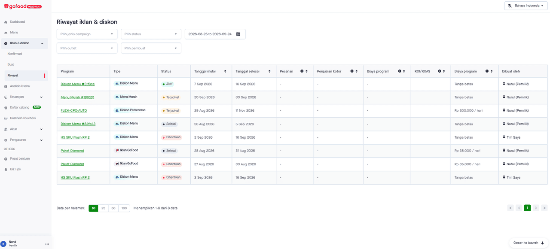
Task: Show info icon for Penjualan kotor
Action: [x=352, y=71]
